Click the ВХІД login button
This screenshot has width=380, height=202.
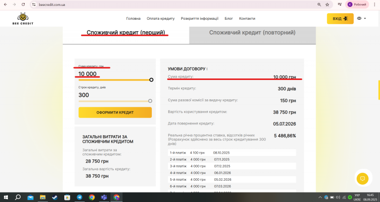click(340, 19)
